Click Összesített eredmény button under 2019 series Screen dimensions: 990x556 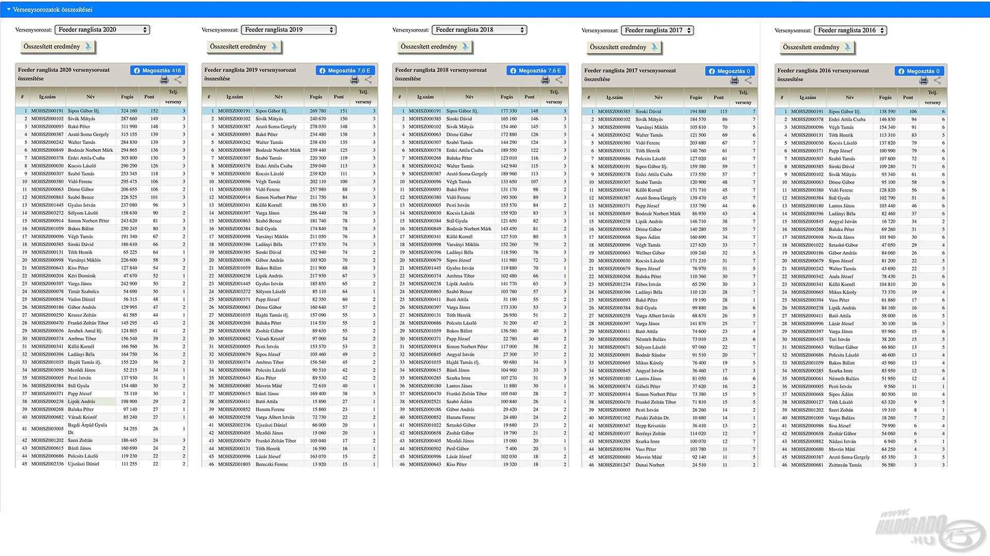coord(244,47)
